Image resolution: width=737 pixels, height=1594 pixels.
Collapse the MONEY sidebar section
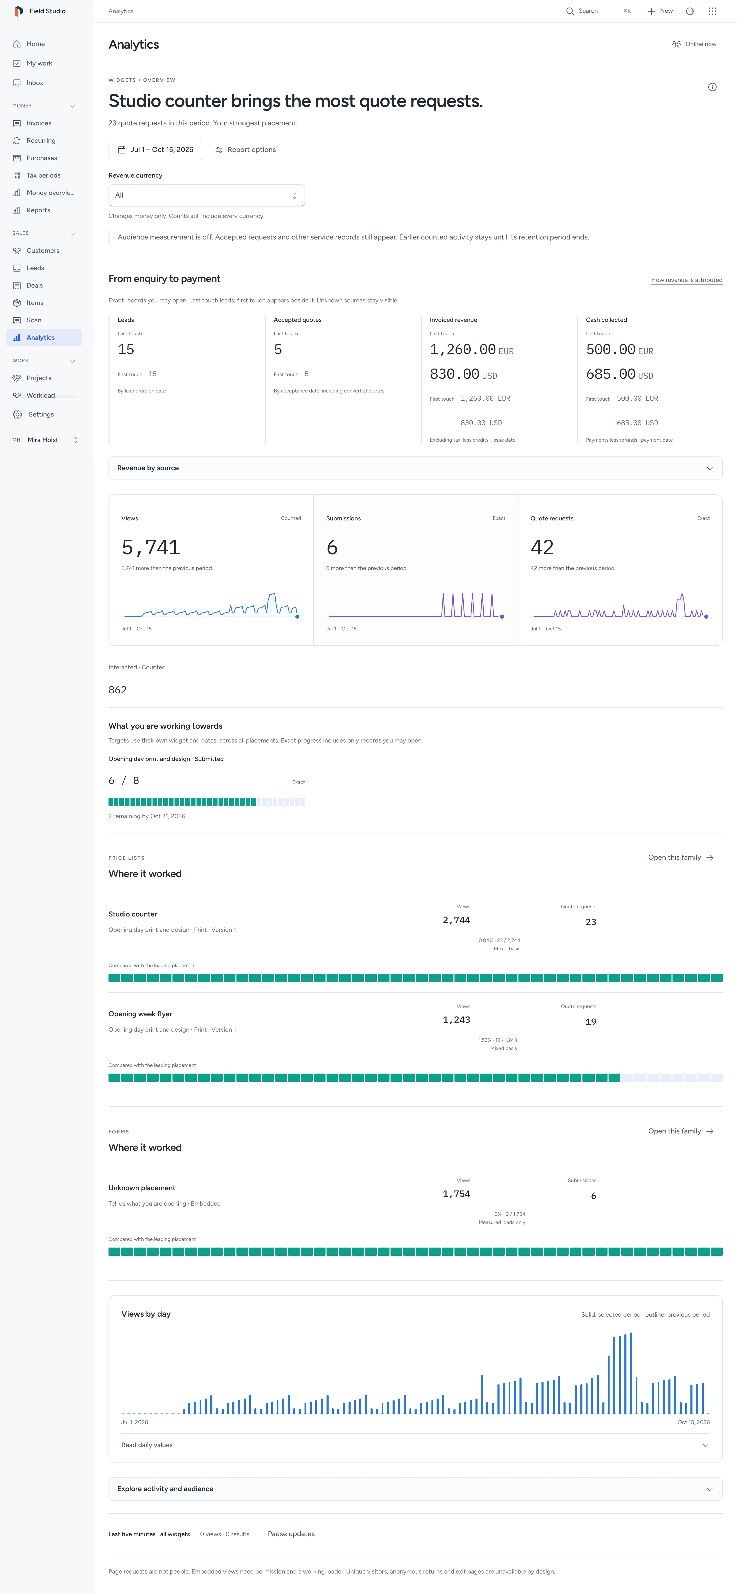point(72,106)
